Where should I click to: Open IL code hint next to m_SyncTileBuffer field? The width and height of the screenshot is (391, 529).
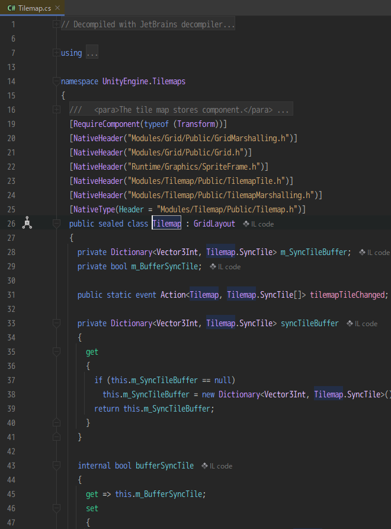(x=374, y=253)
